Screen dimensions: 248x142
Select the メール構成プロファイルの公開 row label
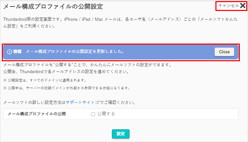point(36,114)
